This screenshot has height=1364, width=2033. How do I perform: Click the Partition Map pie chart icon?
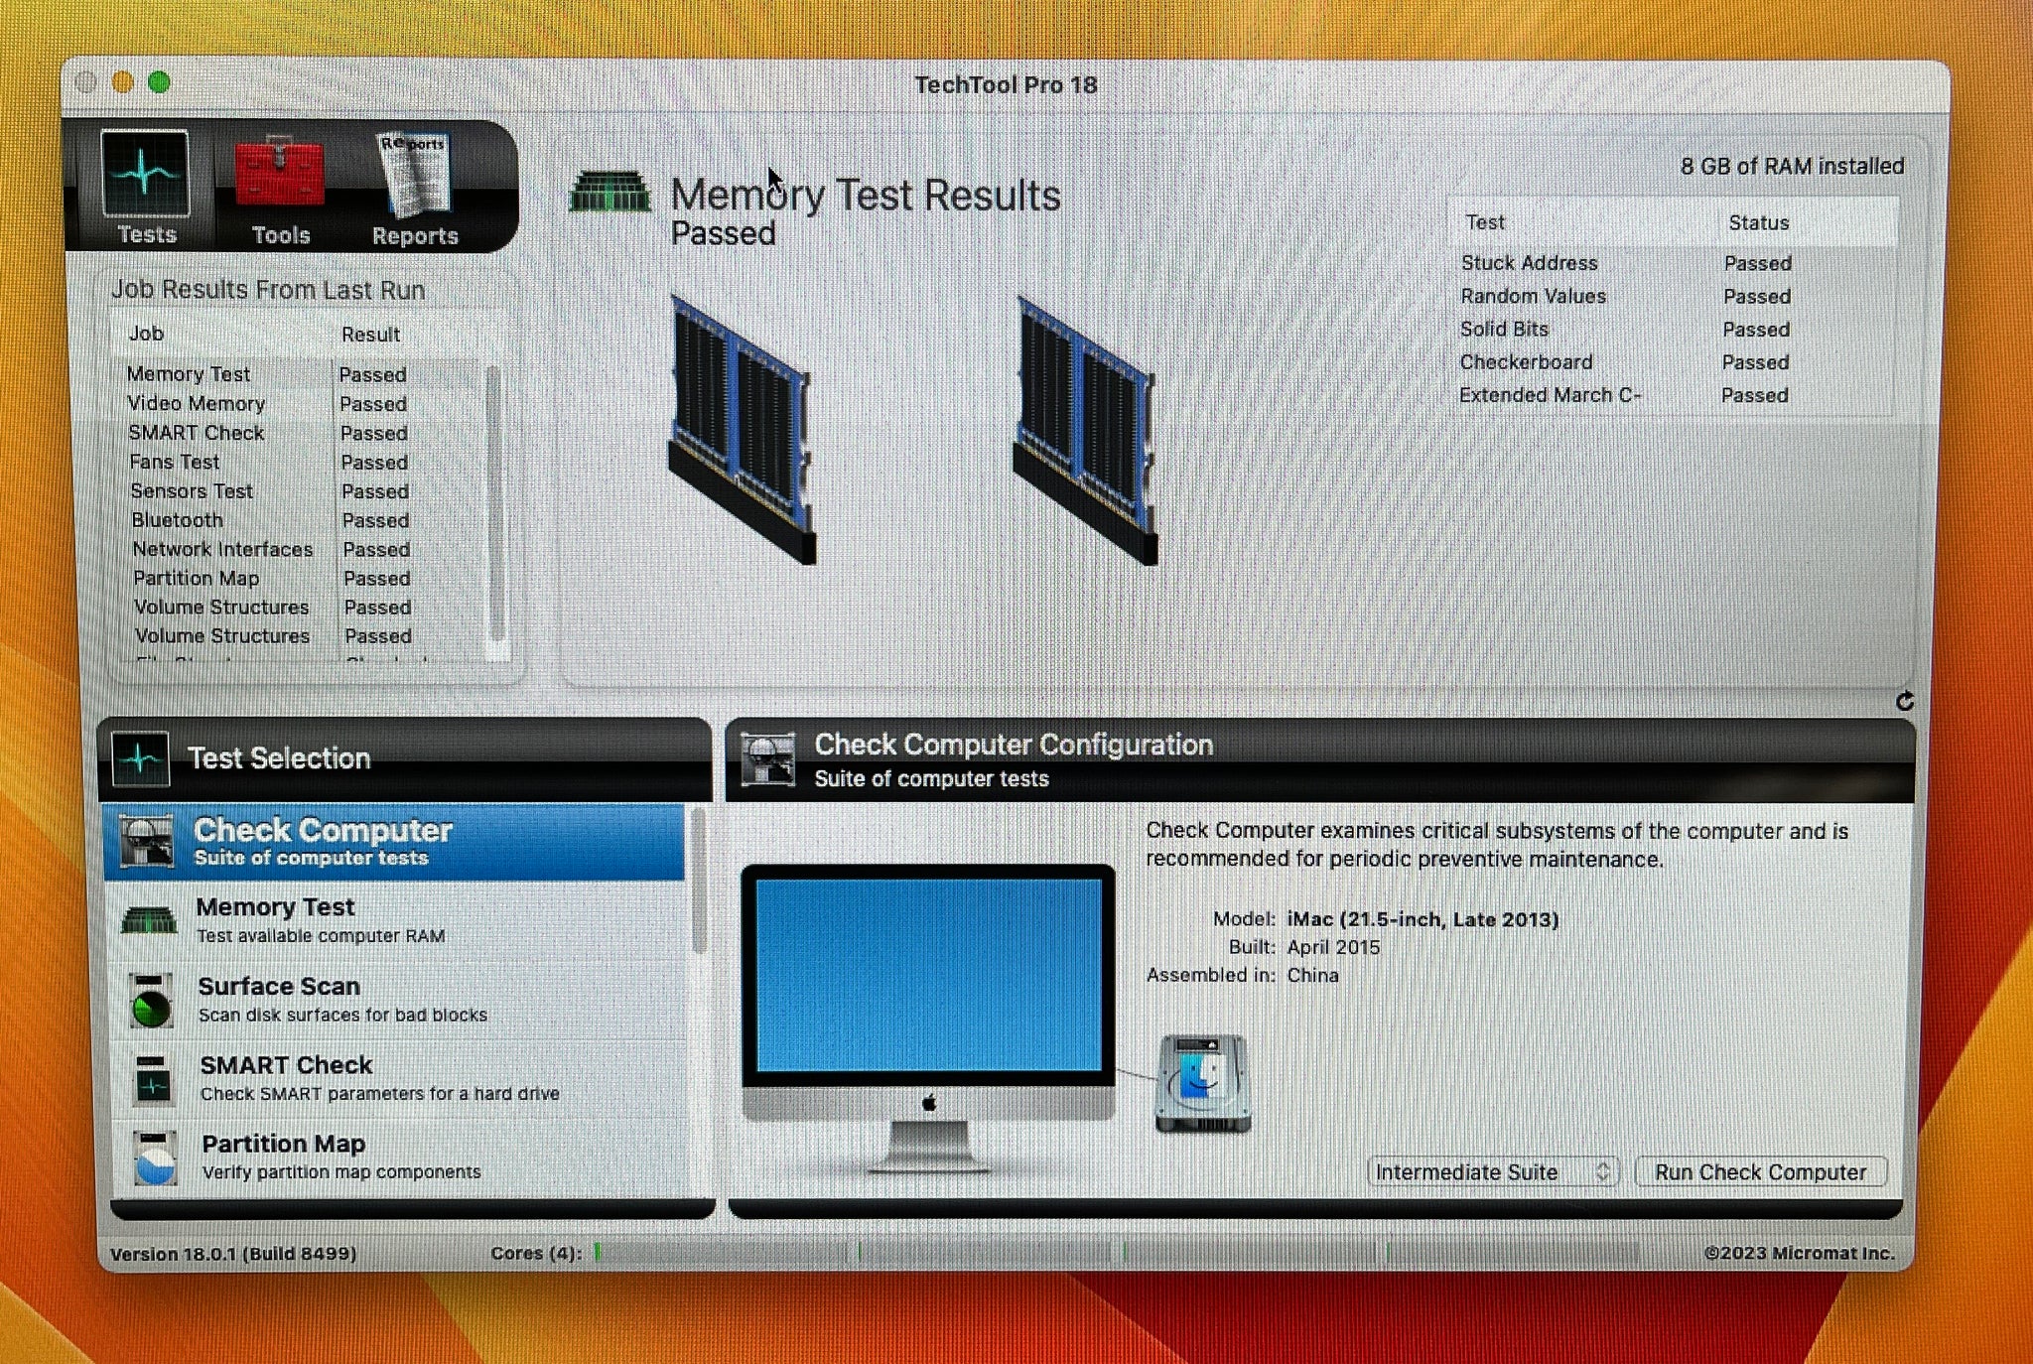155,1158
